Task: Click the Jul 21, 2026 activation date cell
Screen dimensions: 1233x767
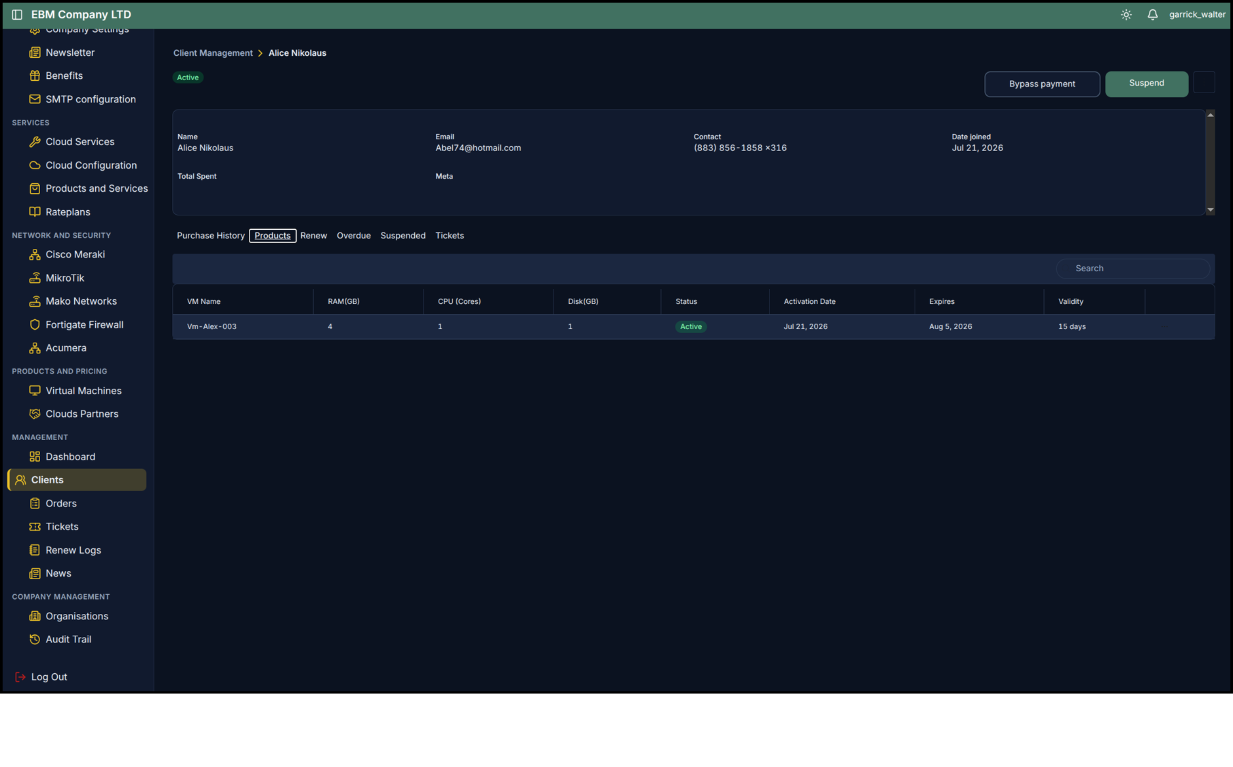Action: point(806,326)
